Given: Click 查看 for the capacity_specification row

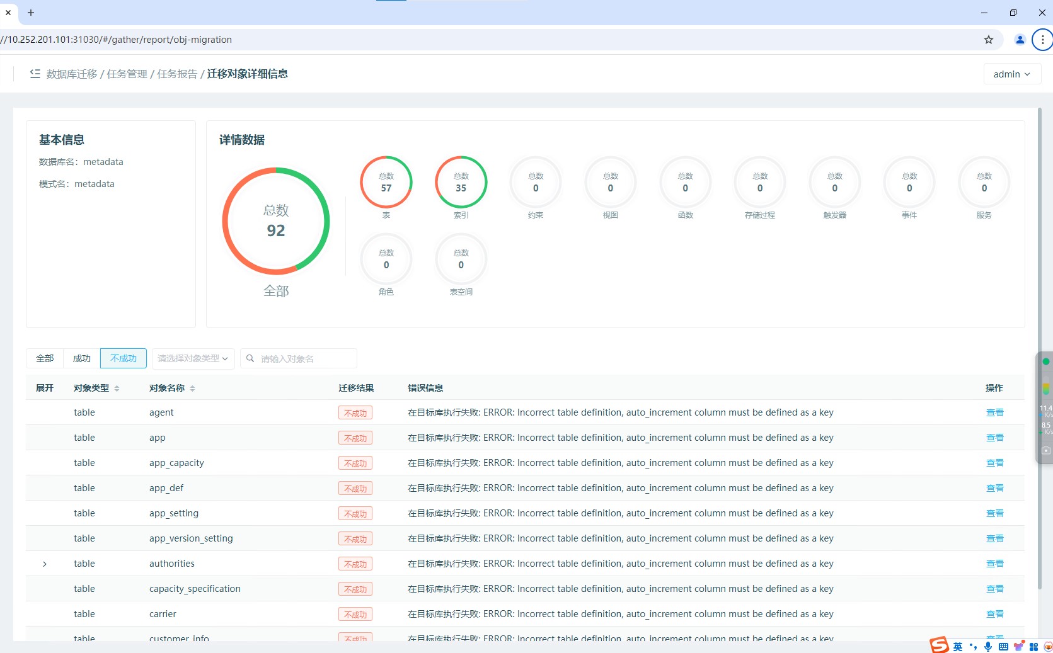Looking at the screenshot, I should coord(995,589).
